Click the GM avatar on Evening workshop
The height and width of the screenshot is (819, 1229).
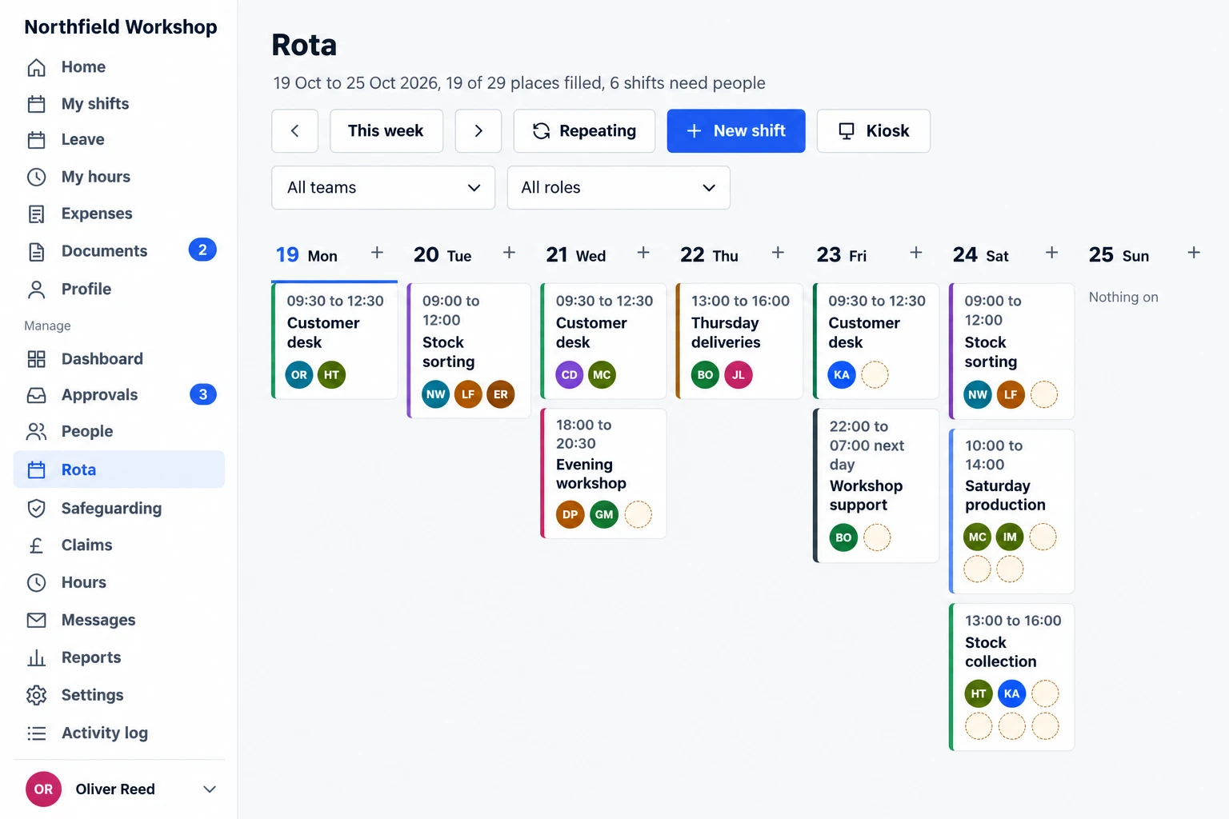click(x=604, y=514)
